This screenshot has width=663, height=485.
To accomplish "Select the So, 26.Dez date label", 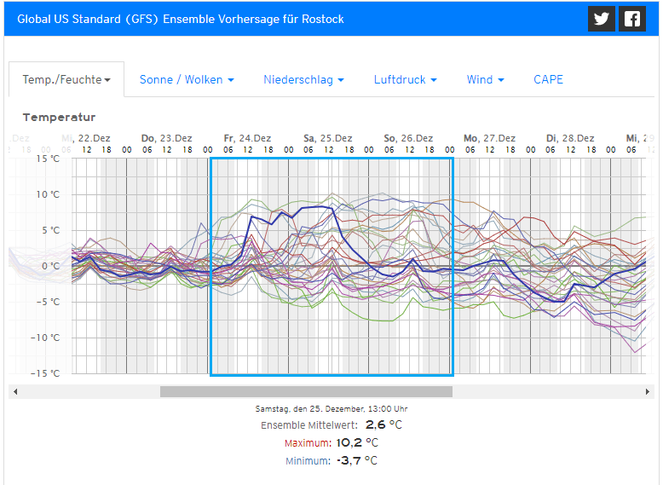I will coord(409,138).
